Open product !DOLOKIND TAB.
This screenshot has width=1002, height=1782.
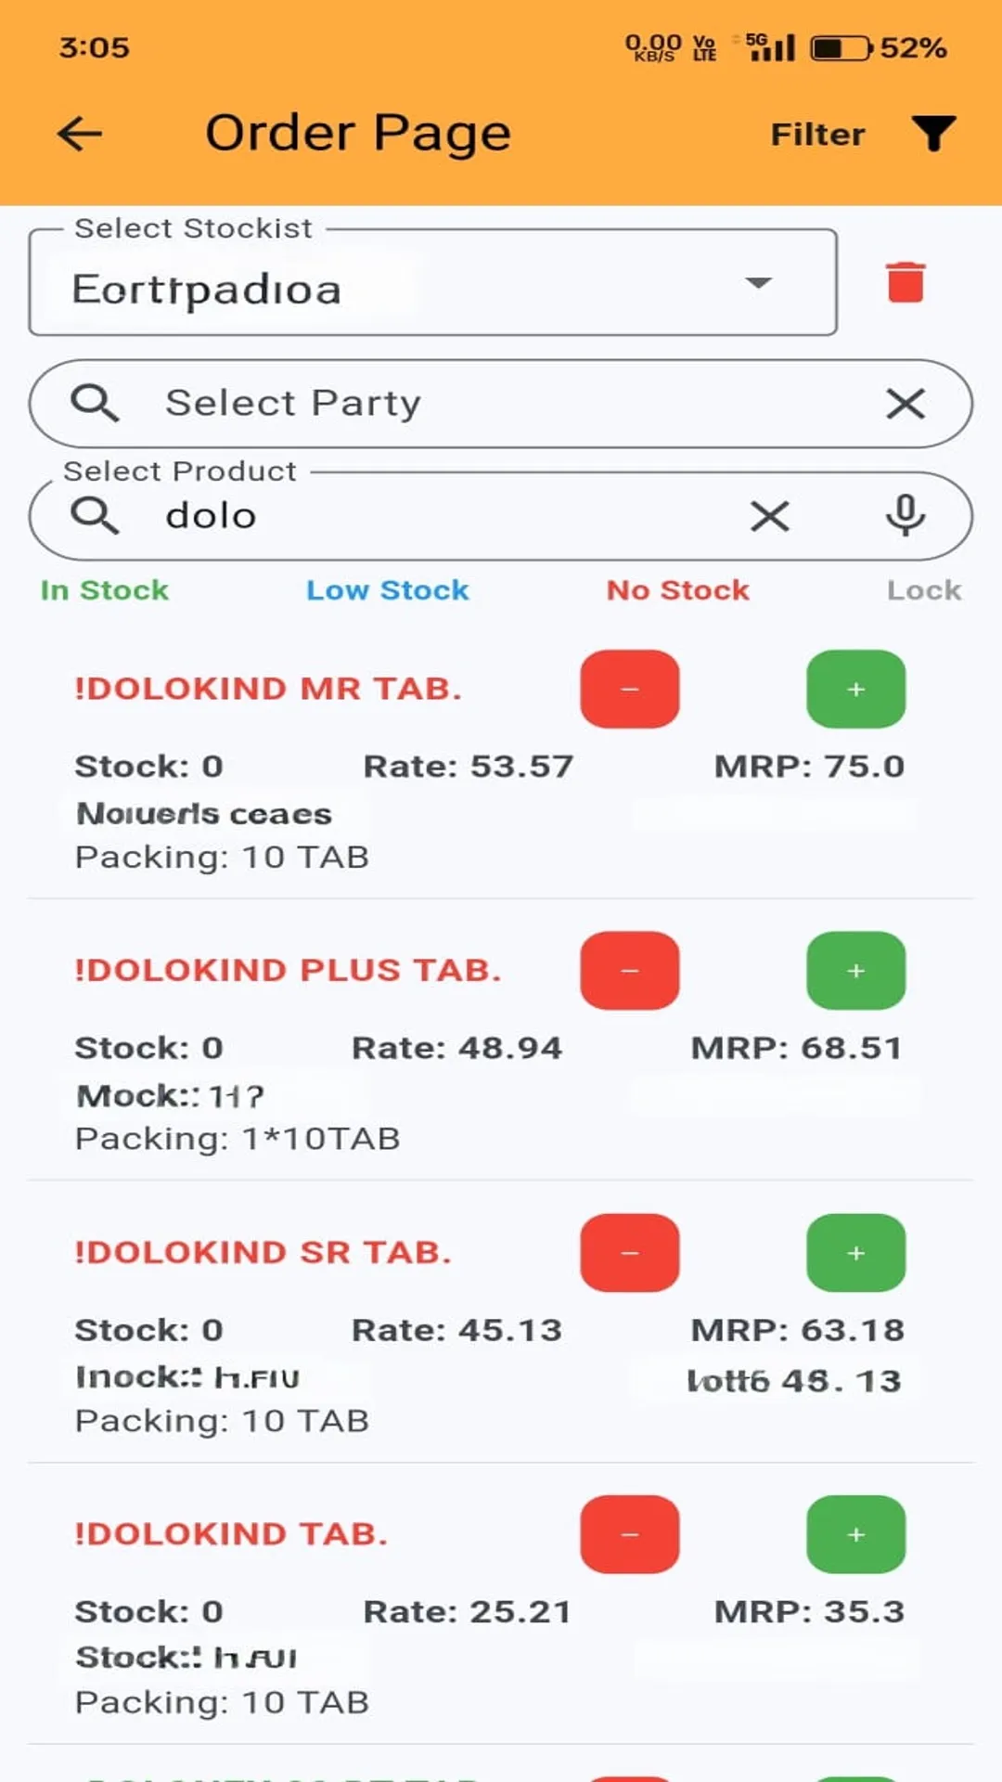pyautogui.click(x=231, y=1534)
